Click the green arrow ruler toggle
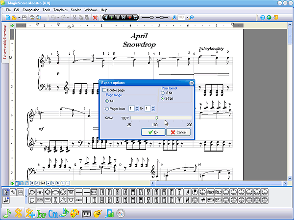Screen dimensions: 294x220 [12, 25]
